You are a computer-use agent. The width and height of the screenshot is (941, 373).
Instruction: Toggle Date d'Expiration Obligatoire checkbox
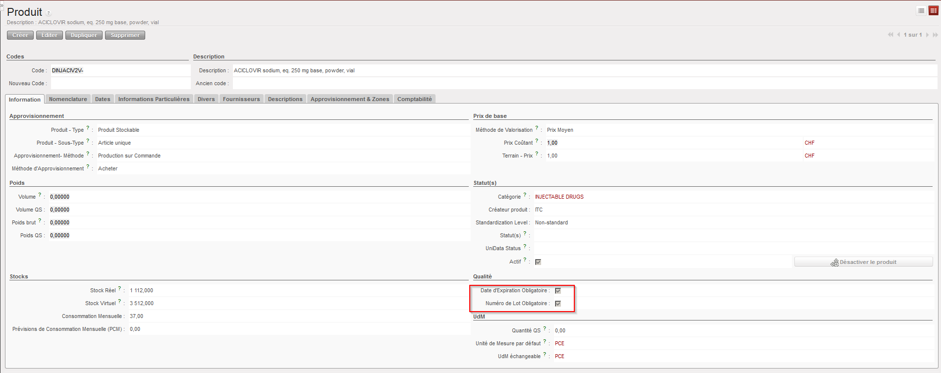click(x=558, y=291)
